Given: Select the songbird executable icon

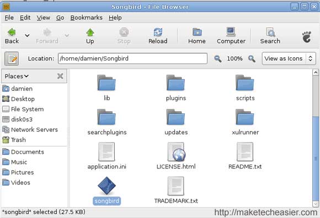Looking at the screenshot, I should coord(106,186).
